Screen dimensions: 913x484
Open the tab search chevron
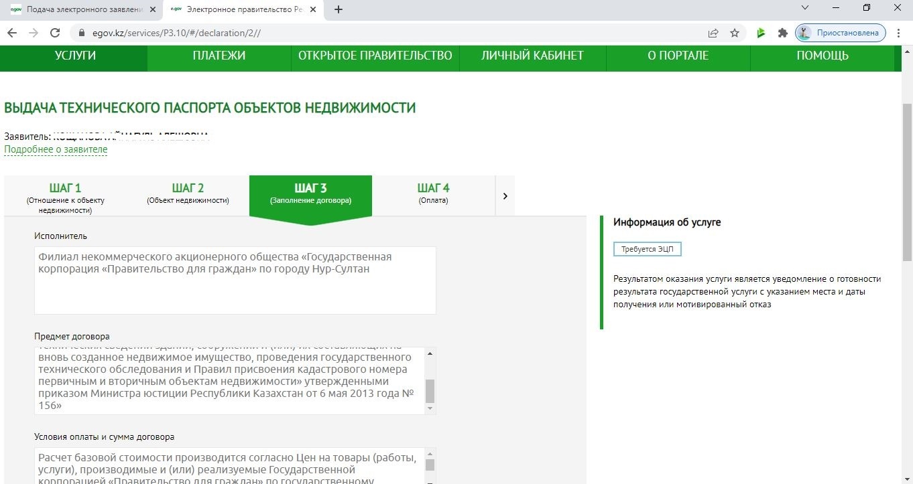804,7
